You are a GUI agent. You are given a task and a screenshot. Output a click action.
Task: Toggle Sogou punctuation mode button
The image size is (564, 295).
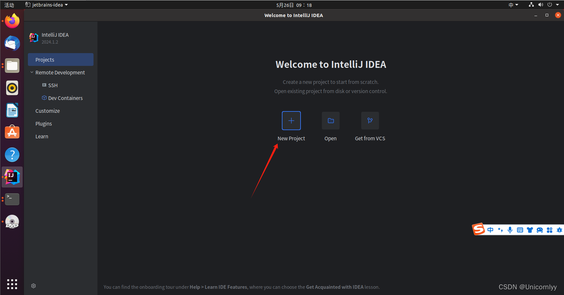tap(500, 230)
